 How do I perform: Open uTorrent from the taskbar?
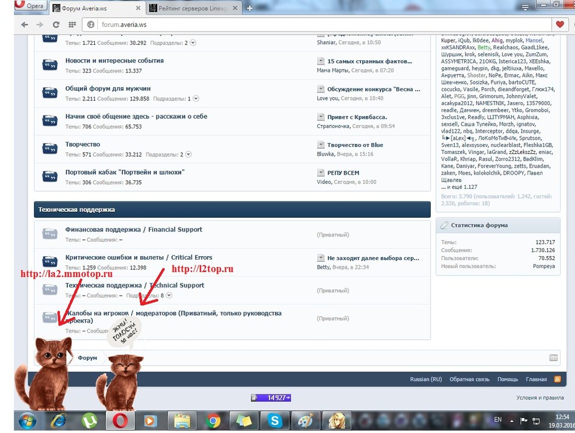click(89, 421)
